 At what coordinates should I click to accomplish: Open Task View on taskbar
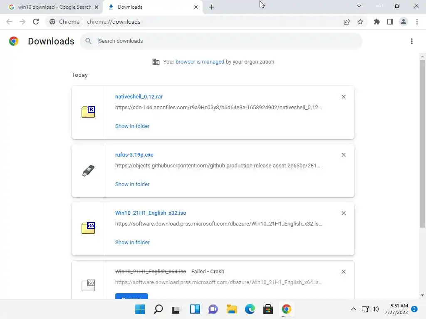pyautogui.click(x=176, y=309)
